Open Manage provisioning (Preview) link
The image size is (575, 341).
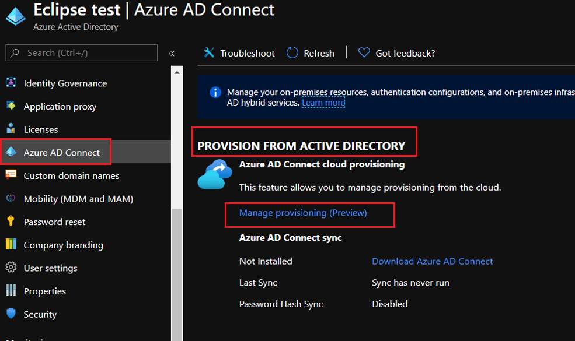(303, 213)
